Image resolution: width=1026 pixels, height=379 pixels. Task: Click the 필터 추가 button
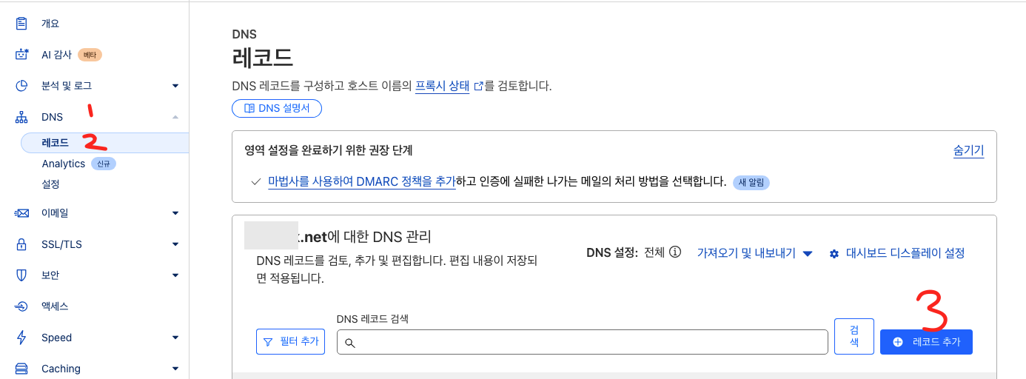tap(291, 341)
